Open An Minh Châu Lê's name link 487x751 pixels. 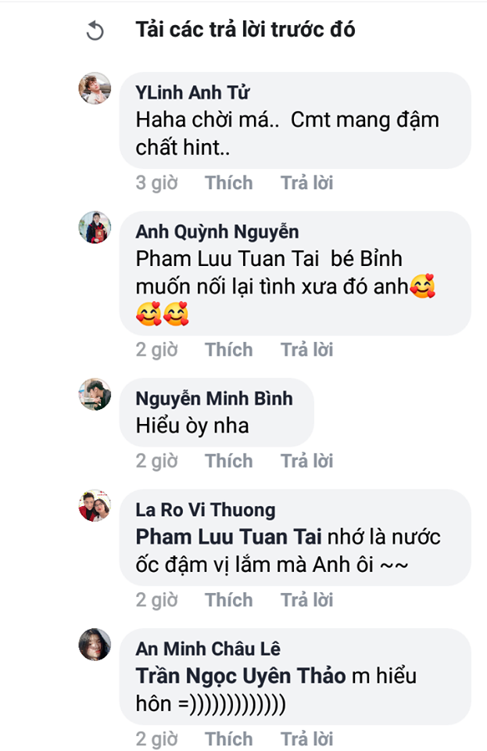tap(208, 649)
